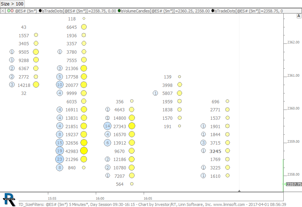Click the IsVolumeCandles legend entry
The height and width of the screenshot is (207, 302).
pos(163,11)
